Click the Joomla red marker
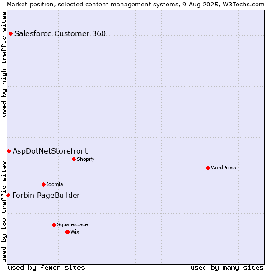The image size is (271, 271). point(43,185)
